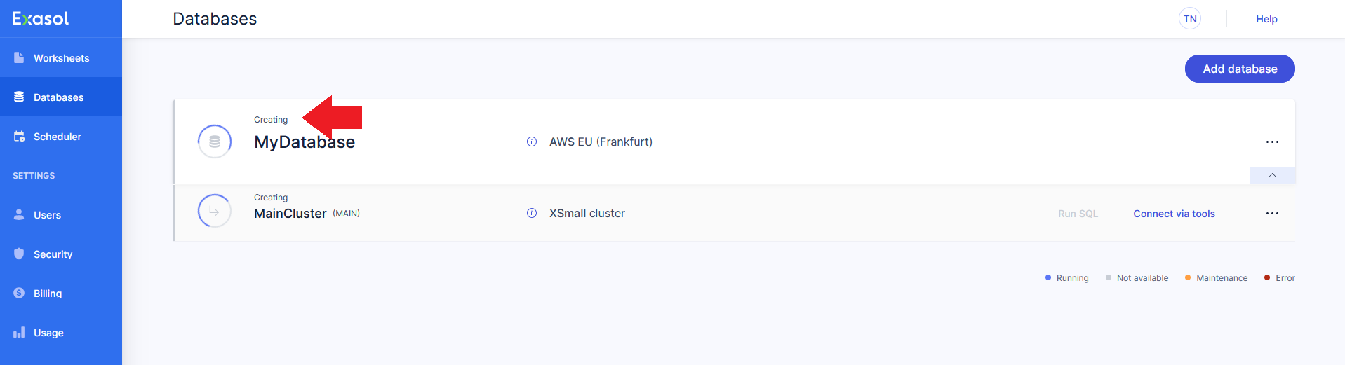Screen dimensions: 1345x365
Task: Open the TN user avatar menu
Action: pyautogui.click(x=1190, y=19)
